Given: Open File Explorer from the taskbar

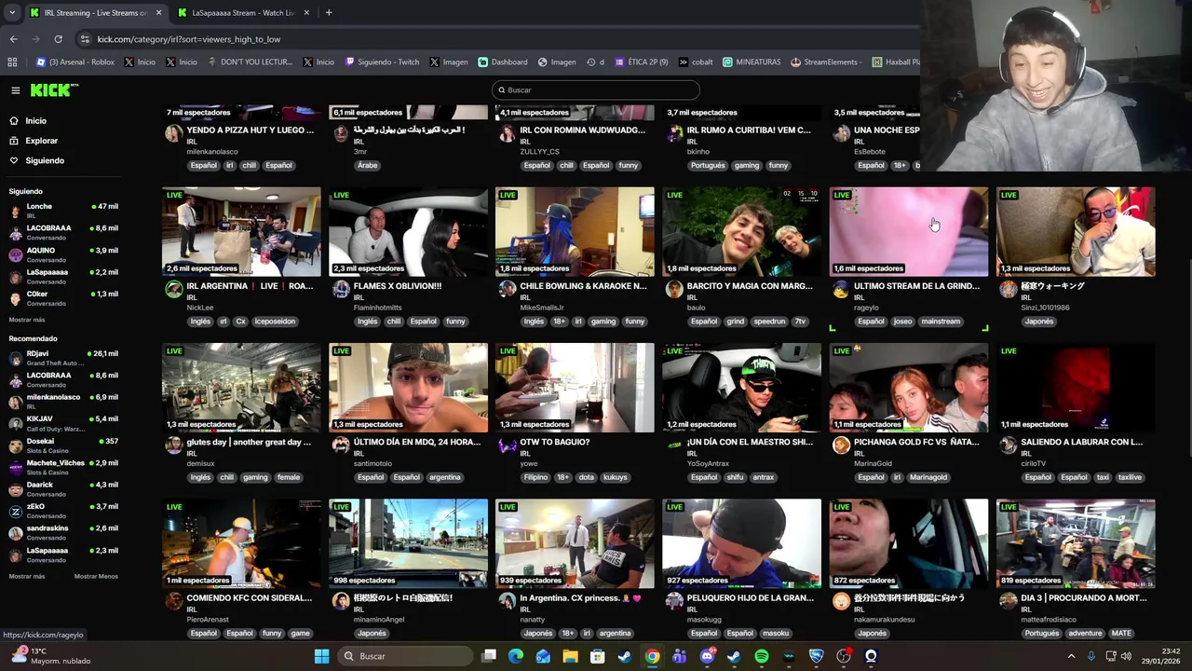Looking at the screenshot, I should (x=570, y=656).
